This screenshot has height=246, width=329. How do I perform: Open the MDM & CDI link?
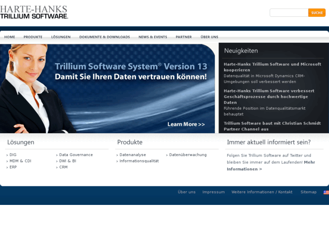point(20,161)
